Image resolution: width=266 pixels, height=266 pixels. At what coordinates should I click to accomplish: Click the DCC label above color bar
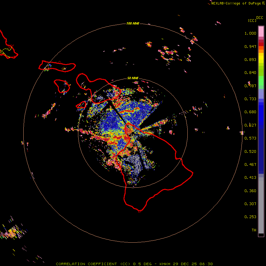click(x=259, y=18)
